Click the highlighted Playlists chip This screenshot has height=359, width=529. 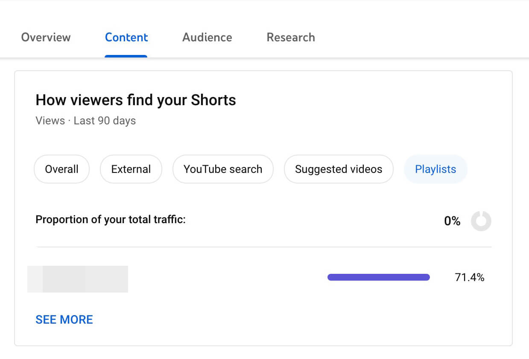435,169
